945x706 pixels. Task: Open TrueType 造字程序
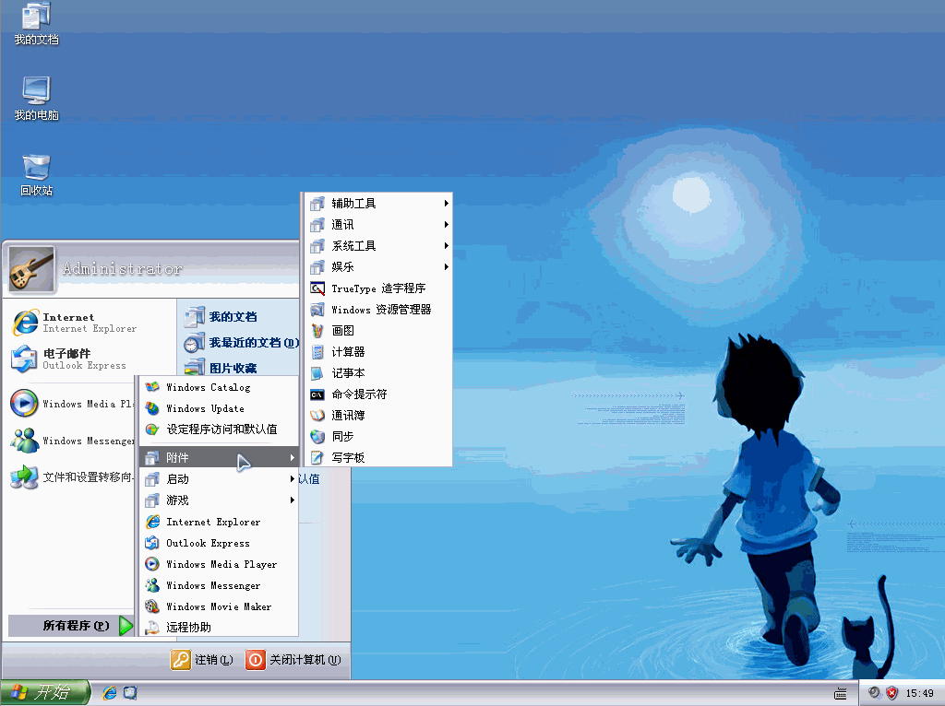[378, 288]
